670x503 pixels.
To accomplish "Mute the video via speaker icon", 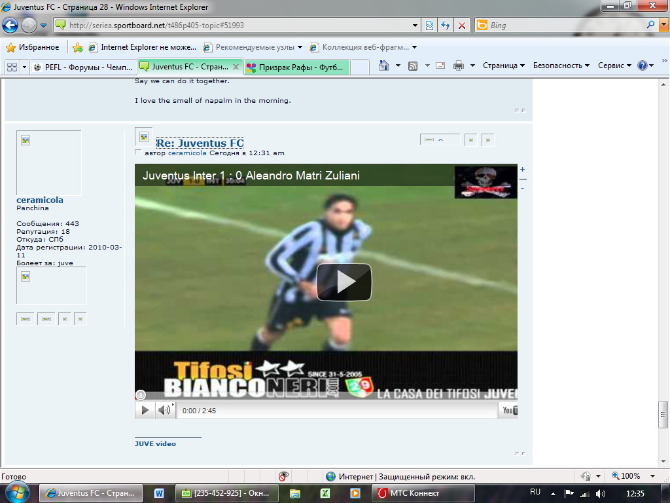I will pyautogui.click(x=164, y=410).
